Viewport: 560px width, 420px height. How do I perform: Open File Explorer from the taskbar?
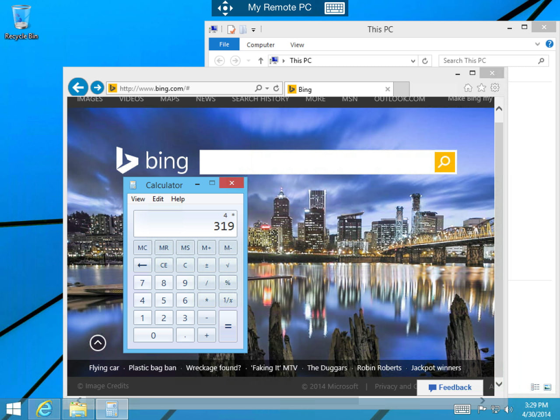[78, 409]
